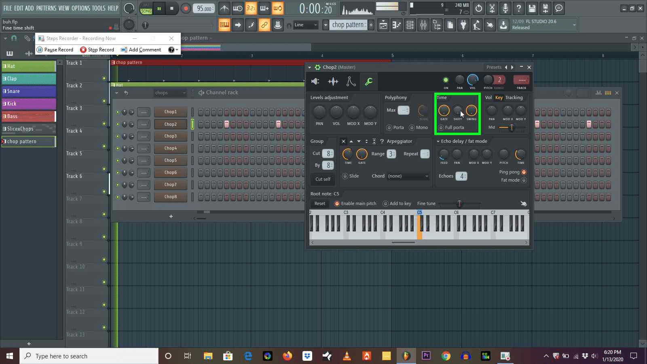Click the arpeggiator off X icon

343,141
